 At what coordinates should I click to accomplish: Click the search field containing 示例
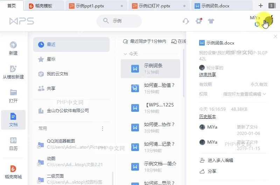[x=119, y=21]
